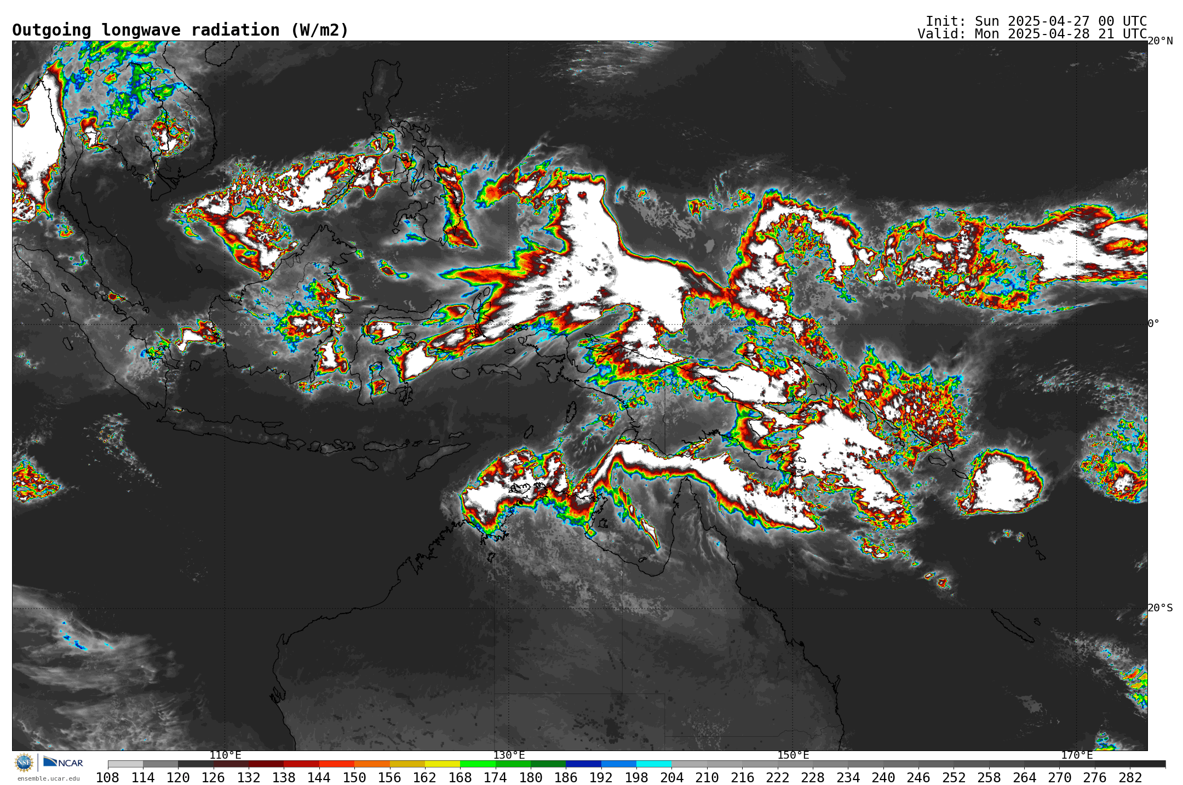Click the NSF logo
This screenshot has width=1183, height=785.
pos(24,762)
